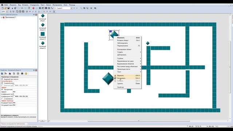Click the 'Эффект' value field 'Нет'
This screenshot has height=131, width=233.
(25, 92)
